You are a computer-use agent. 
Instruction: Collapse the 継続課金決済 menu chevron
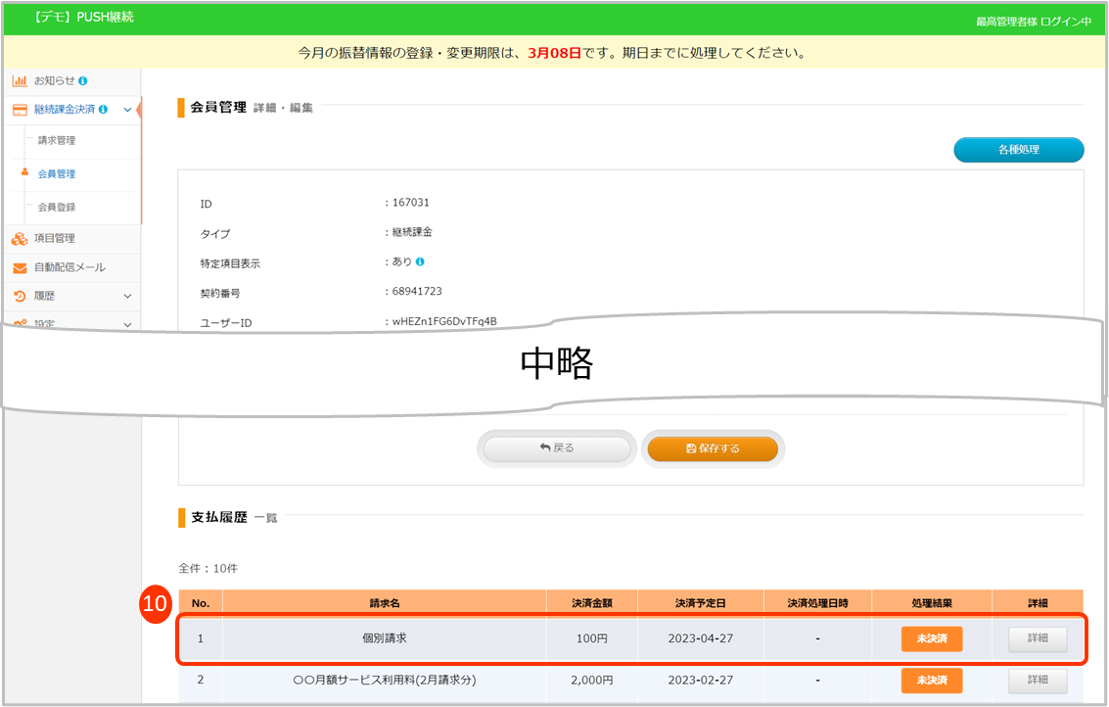(127, 110)
